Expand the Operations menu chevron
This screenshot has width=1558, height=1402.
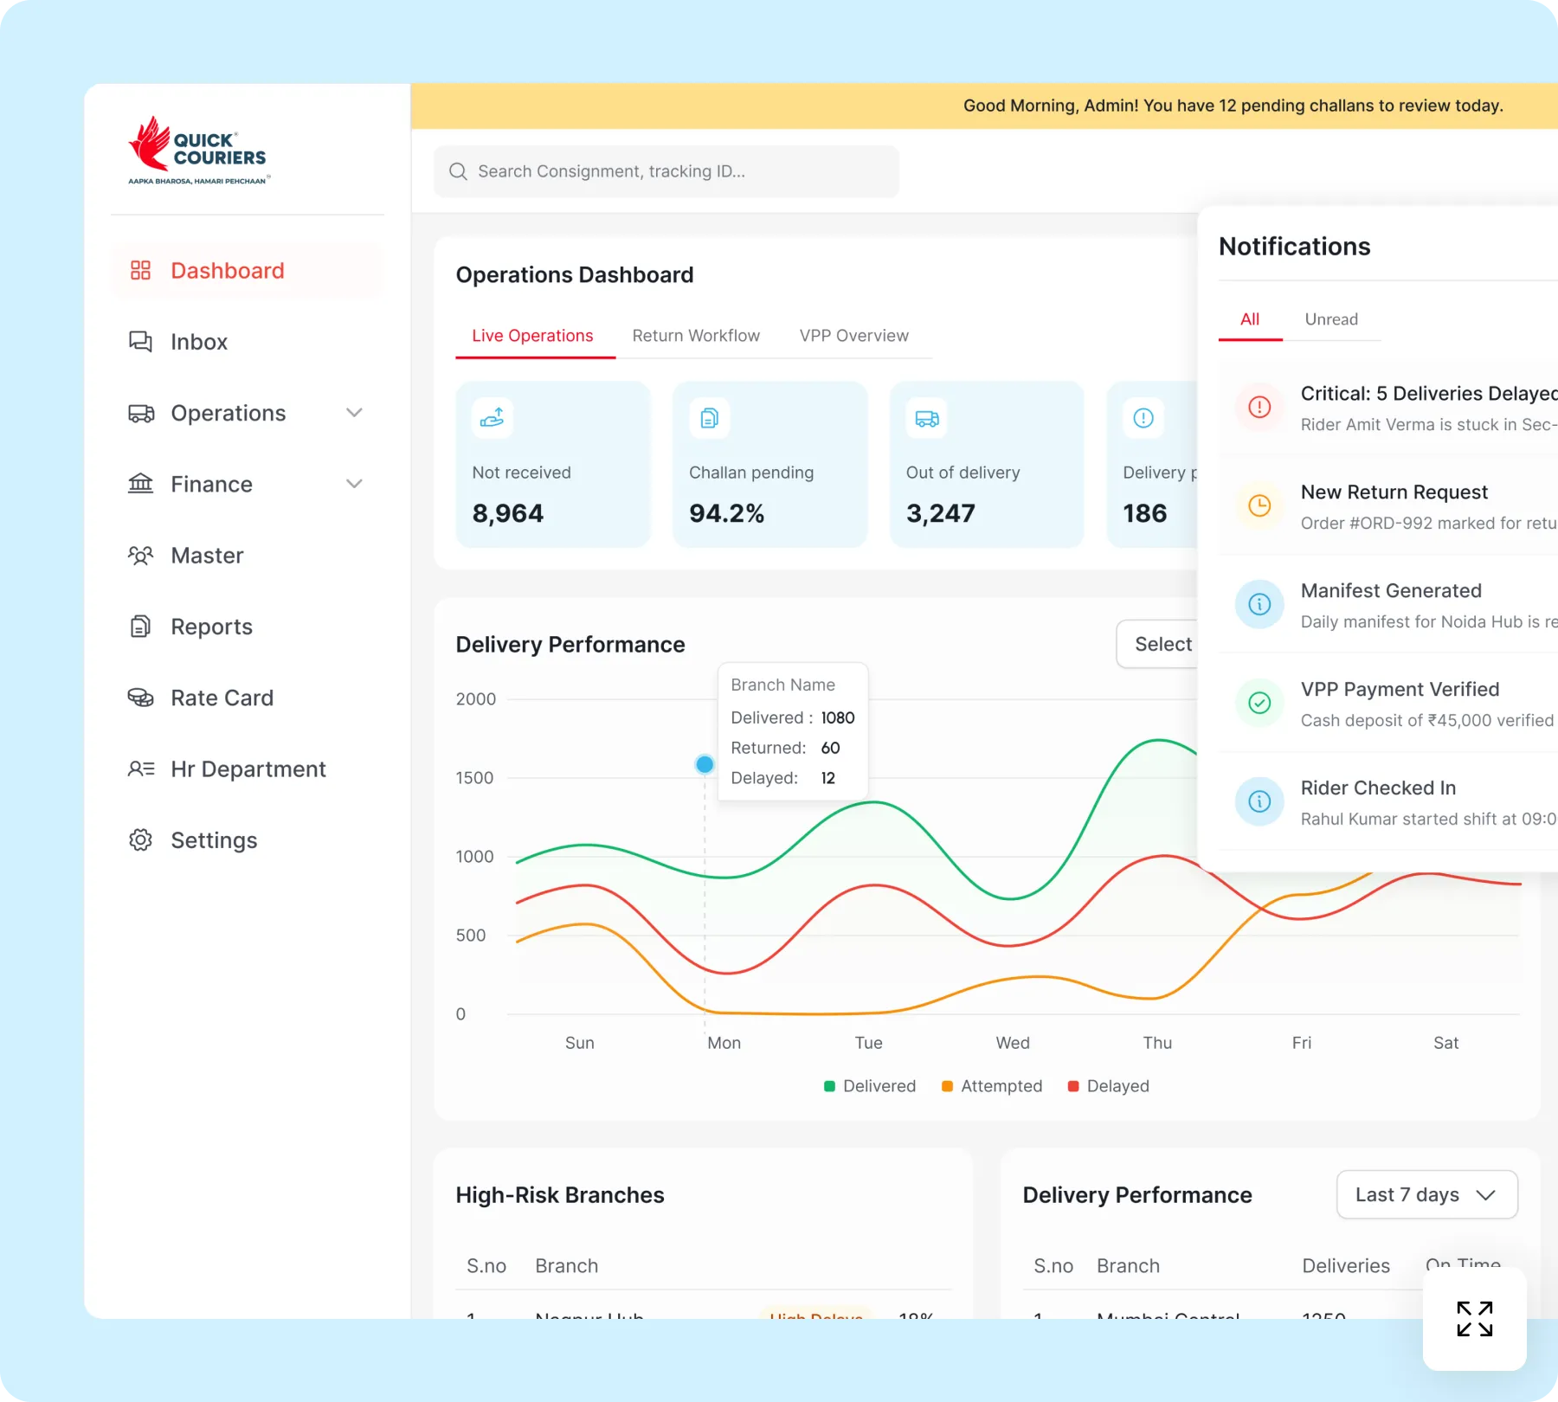[x=354, y=413]
